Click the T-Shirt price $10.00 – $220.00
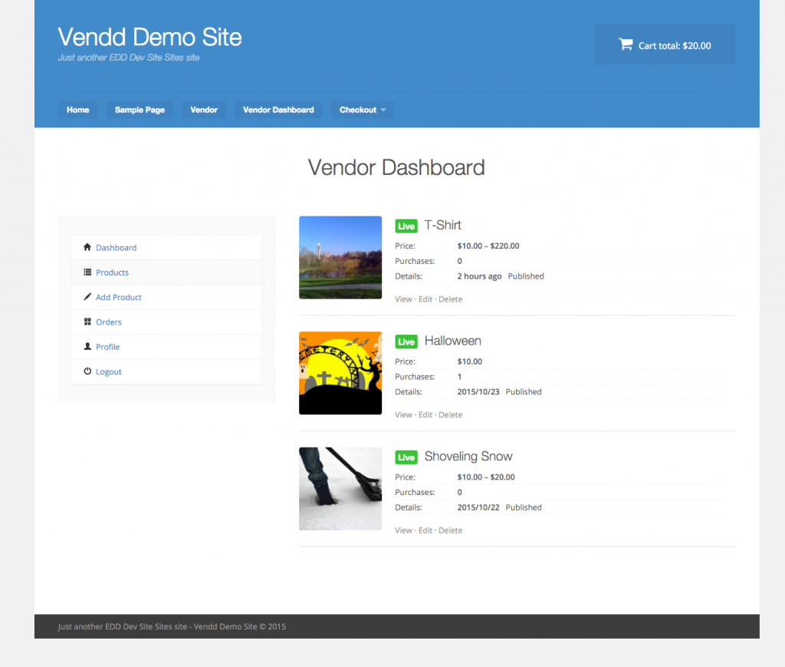Screen dimensions: 785x667 (488, 246)
